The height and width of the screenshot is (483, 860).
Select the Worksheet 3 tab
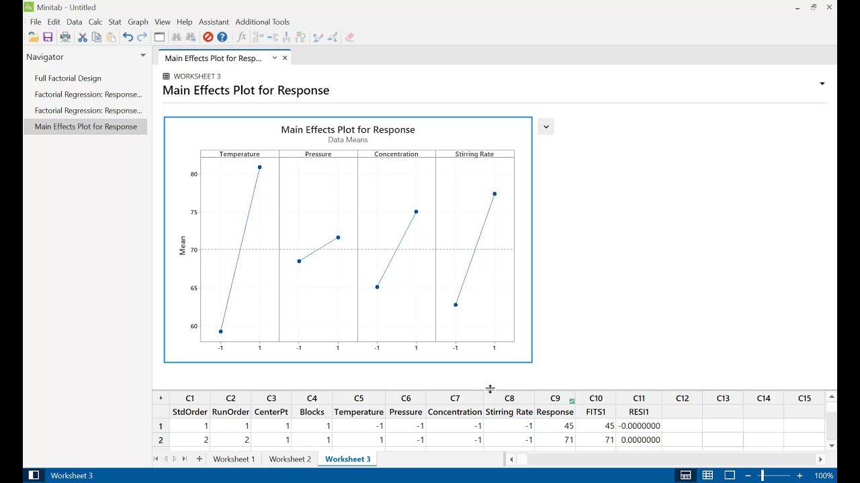coord(347,459)
